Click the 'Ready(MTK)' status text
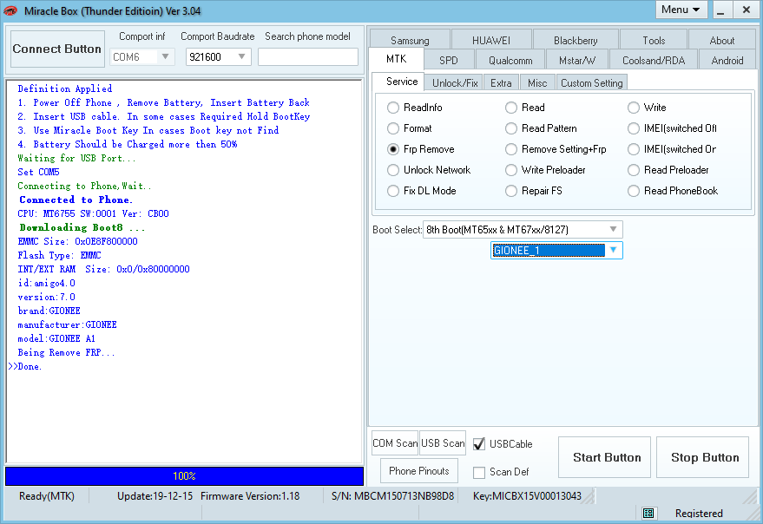This screenshot has height=524, width=763. 47,496
